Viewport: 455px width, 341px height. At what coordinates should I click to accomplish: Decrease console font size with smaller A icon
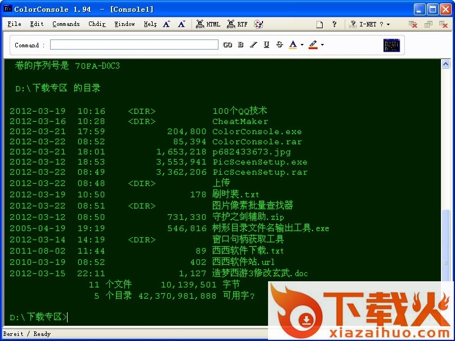pyautogui.click(x=182, y=24)
